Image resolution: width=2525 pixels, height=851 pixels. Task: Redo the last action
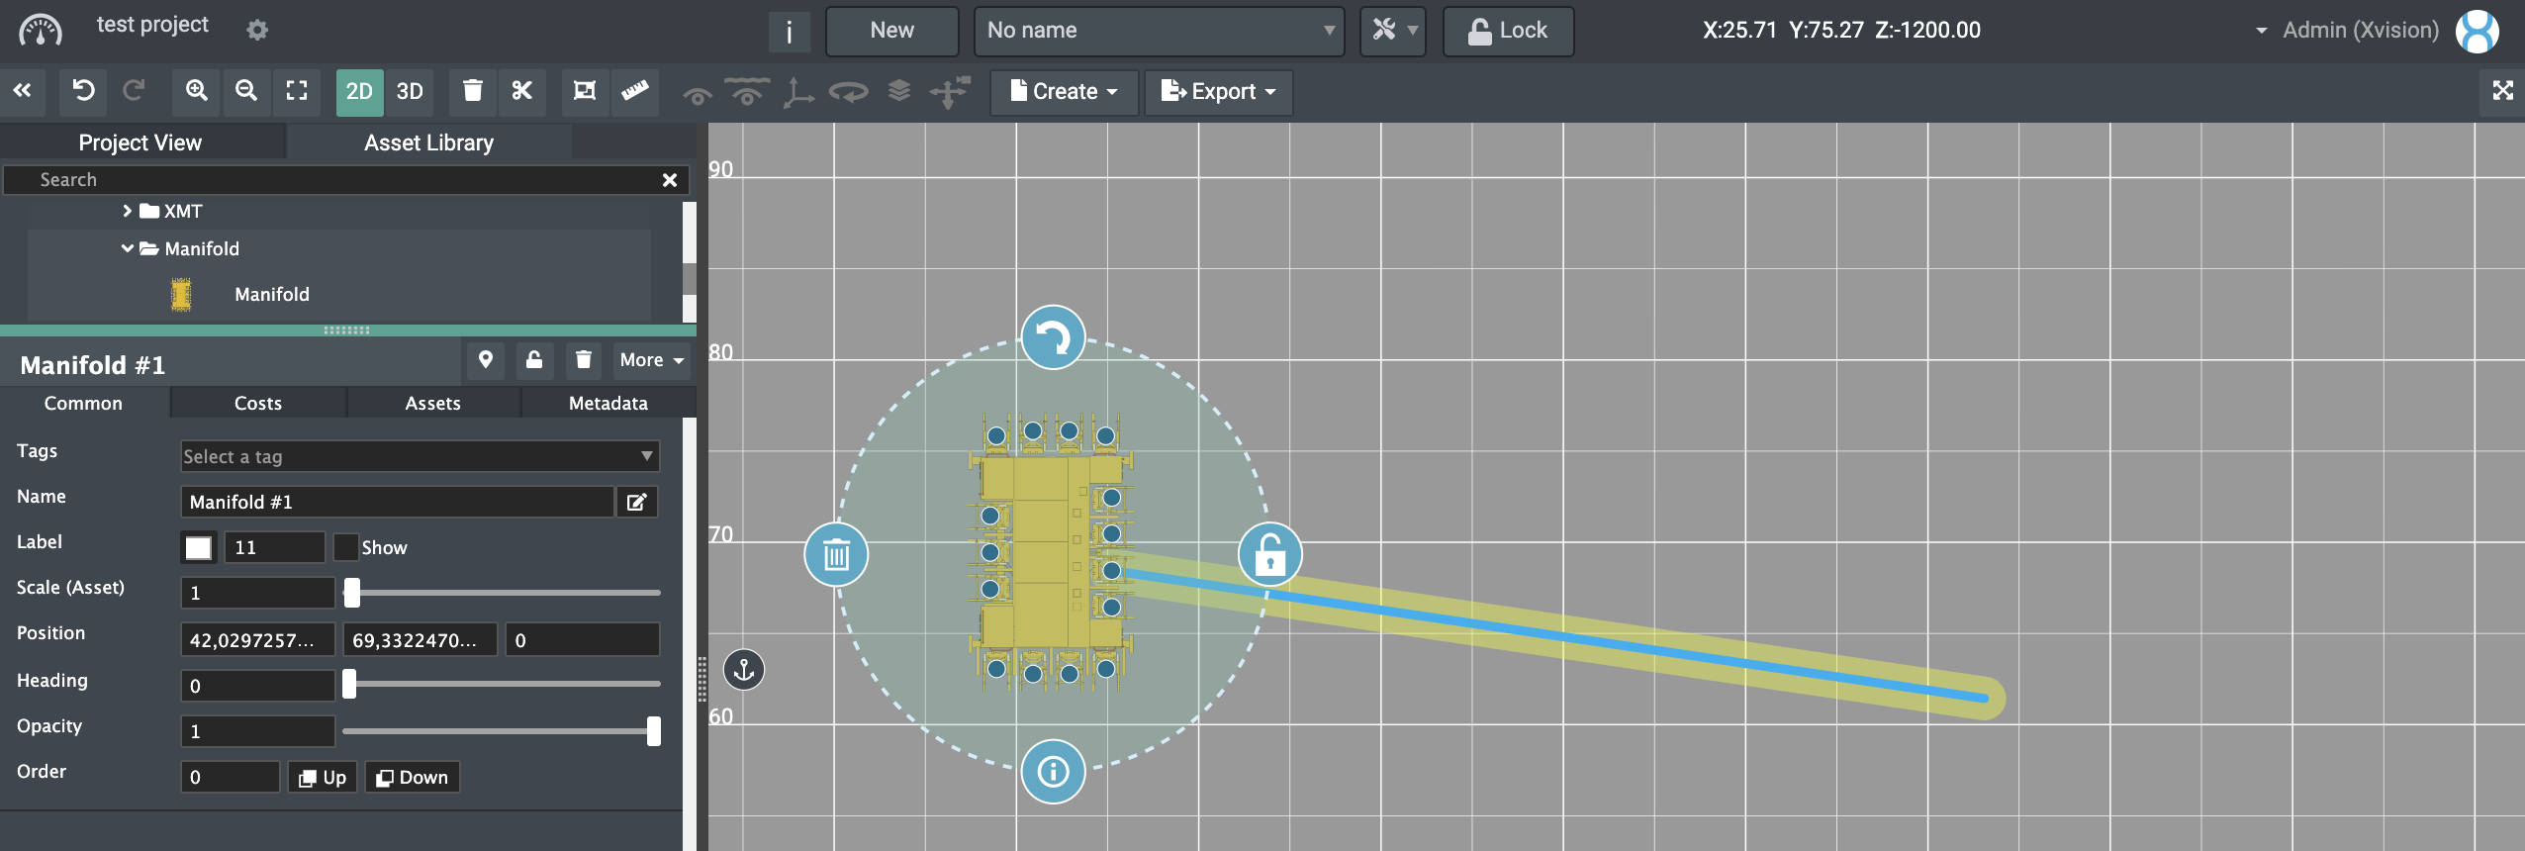click(x=134, y=91)
